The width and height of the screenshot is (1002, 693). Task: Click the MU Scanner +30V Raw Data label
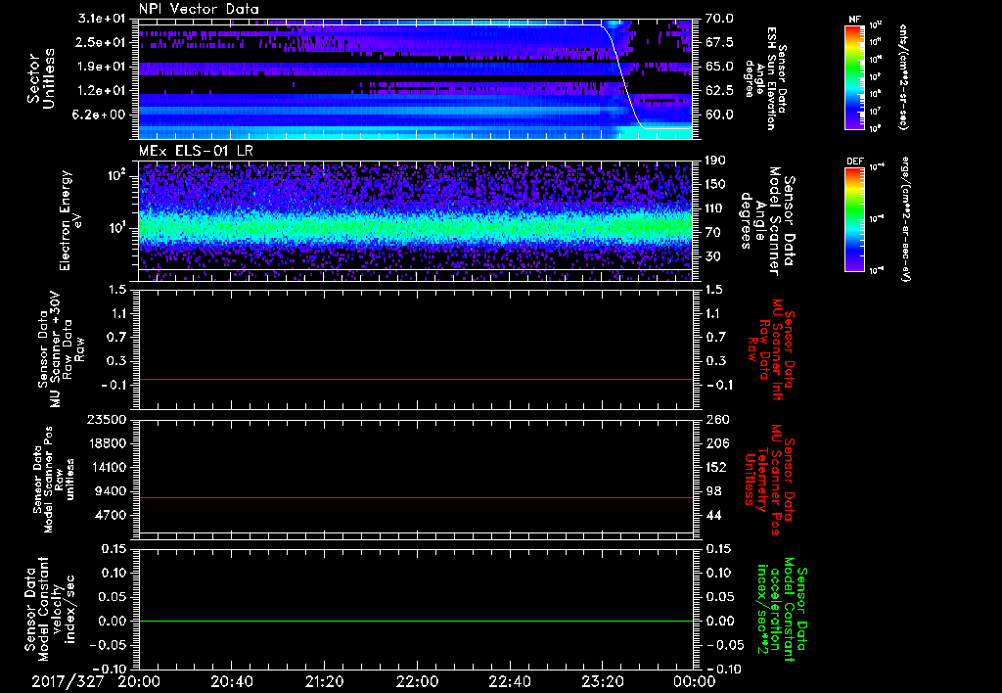[60, 349]
